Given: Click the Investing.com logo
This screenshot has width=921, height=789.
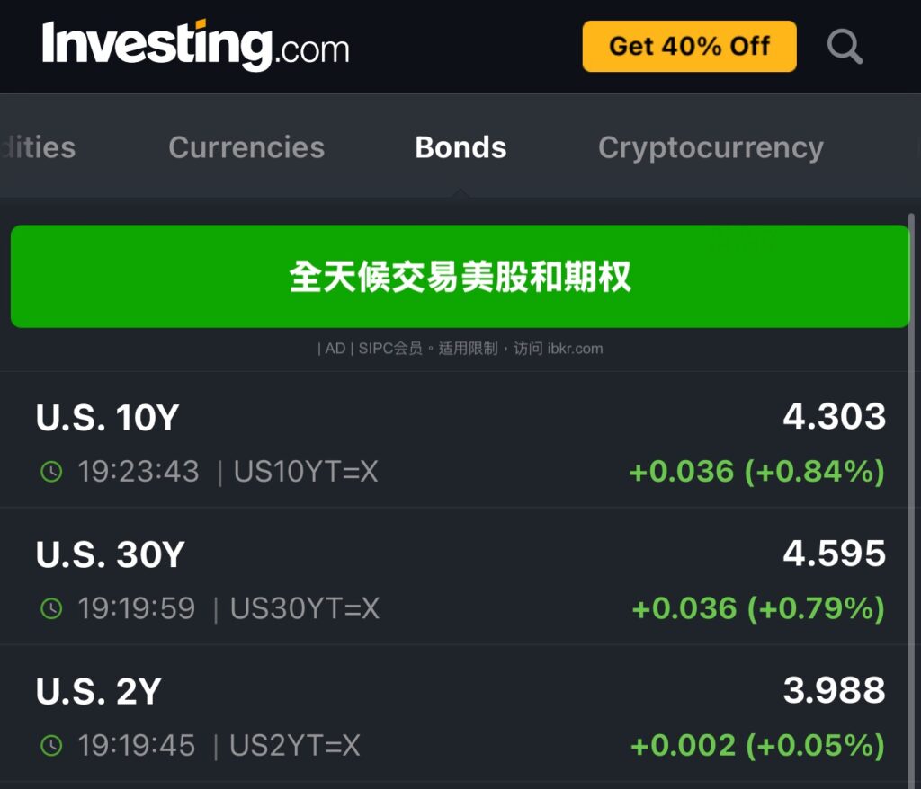Looking at the screenshot, I should (195, 46).
